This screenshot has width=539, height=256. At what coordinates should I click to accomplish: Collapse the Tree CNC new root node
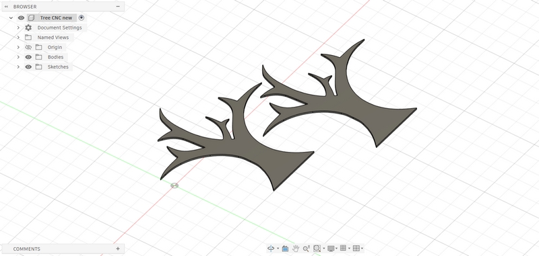pyautogui.click(x=11, y=18)
